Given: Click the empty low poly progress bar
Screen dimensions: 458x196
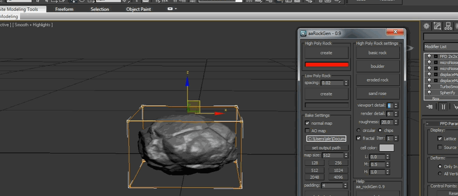Looking at the screenshot, I should click(x=326, y=105).
